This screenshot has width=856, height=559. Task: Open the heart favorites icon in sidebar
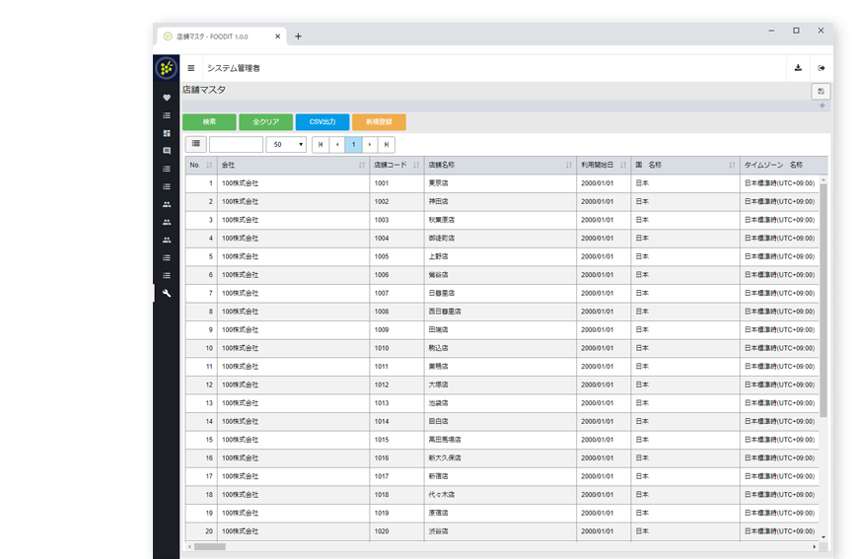(x=167, y=98)
